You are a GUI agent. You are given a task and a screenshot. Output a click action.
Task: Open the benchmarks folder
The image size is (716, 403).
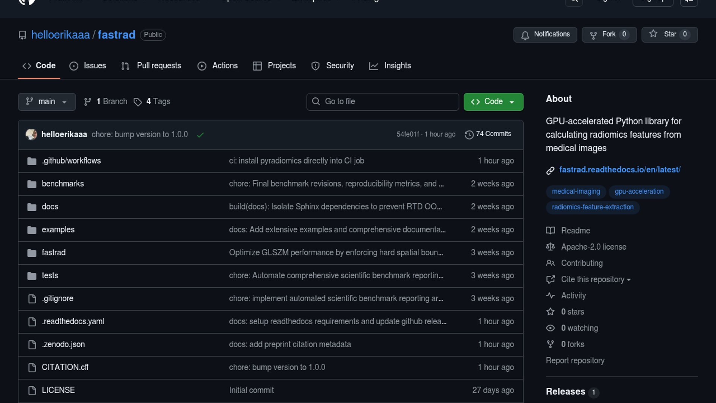pos(63,184)
